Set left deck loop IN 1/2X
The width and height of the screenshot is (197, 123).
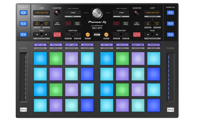[x=37, y=24]
